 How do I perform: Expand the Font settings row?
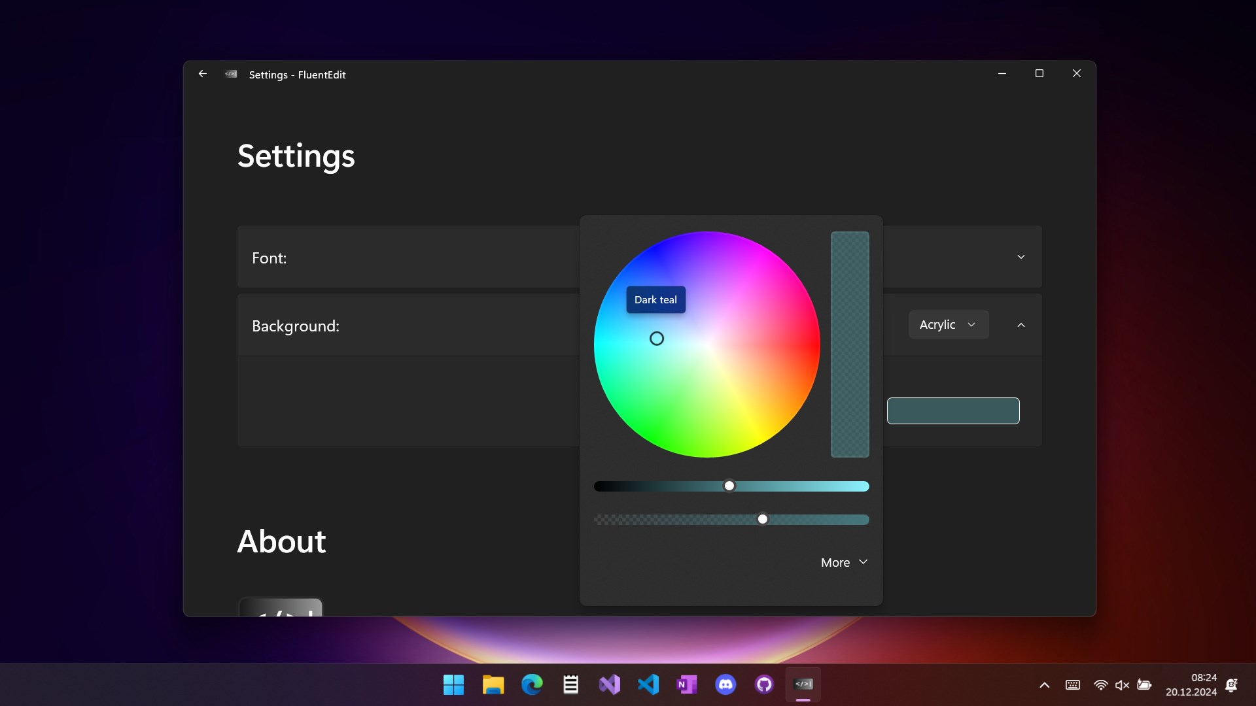[x=1020, y=257]
